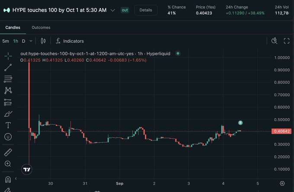Image resolution: width=294 pixels, height=192 pixels.
Task: Expand the market selector chevron
Action: point(113,10)
